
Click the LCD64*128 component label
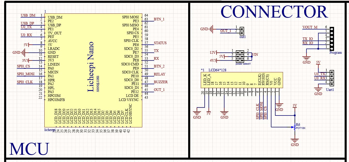(218, 70)
